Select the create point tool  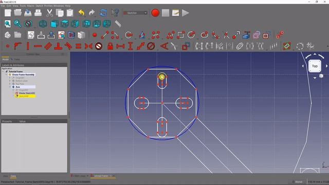pos(95,35)
